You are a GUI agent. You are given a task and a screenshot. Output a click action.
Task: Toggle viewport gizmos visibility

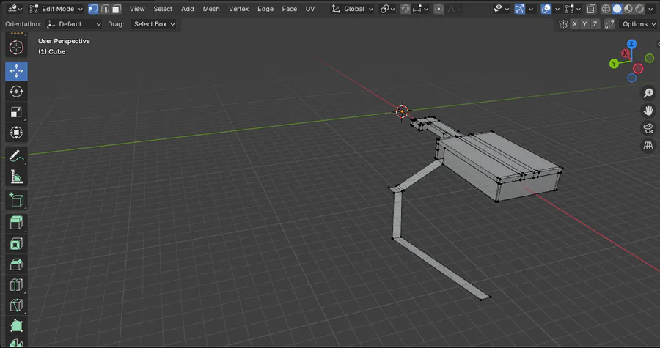point(519,9)
